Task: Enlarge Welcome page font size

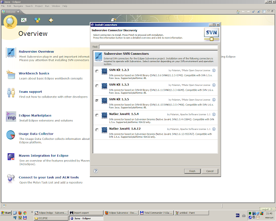Action: tap(259, 12)
